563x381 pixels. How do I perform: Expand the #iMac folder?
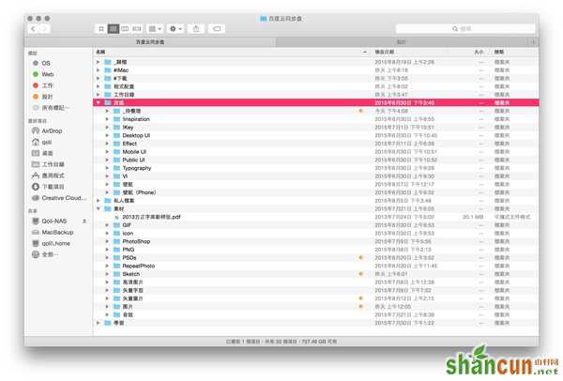[98, 70]
